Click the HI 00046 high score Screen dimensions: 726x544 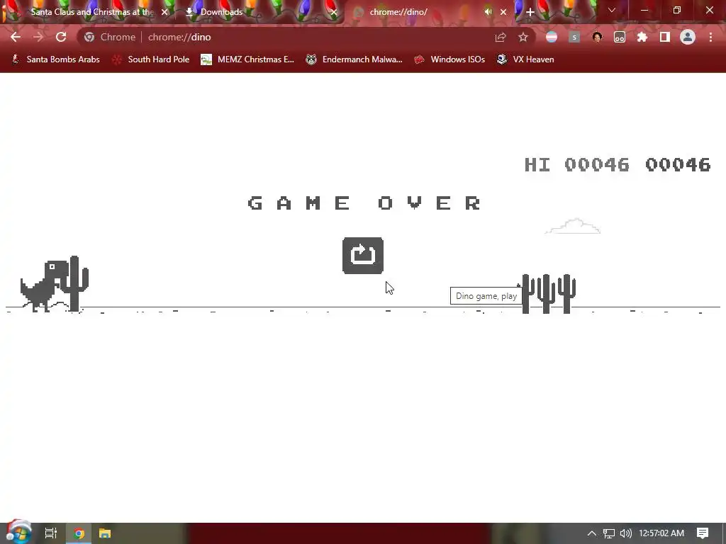(x=576, y=164)
